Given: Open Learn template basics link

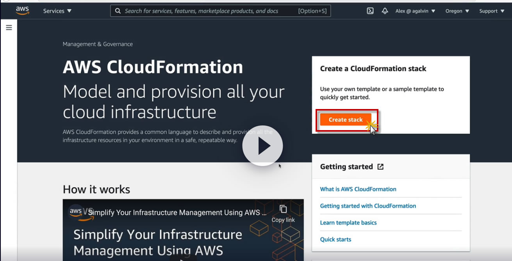Looking at the screenshot, I should click(x=348, y=223).
